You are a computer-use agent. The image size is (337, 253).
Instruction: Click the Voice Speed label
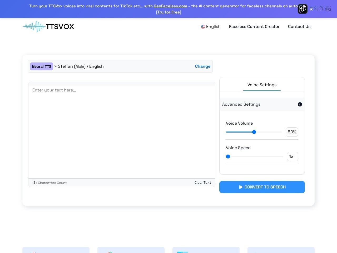point(238,148)
